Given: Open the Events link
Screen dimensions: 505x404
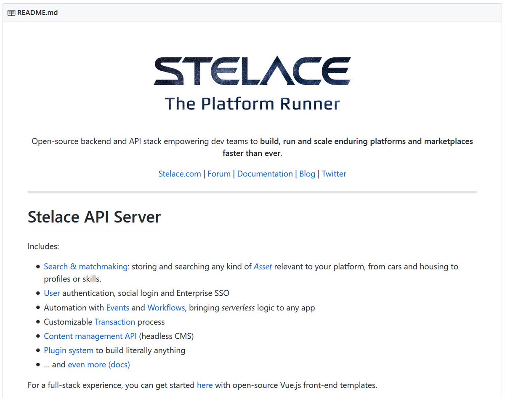Looking at the screenshot, I should pos(117,308).
